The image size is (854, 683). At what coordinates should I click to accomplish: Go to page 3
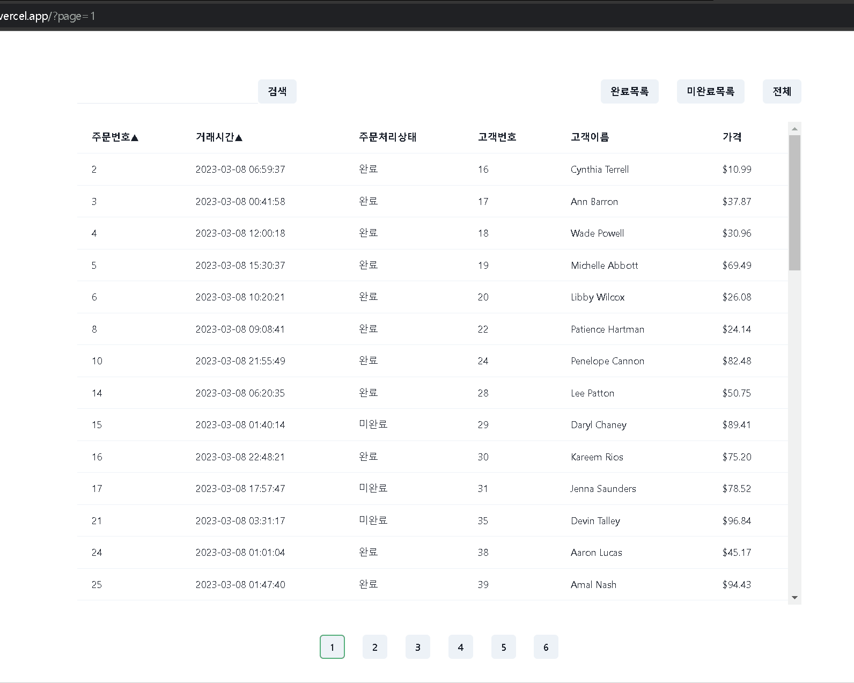[x=418, y=647]
